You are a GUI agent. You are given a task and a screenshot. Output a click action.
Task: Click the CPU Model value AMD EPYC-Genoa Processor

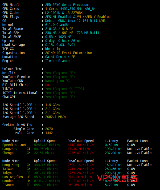(x=67, y=5)
